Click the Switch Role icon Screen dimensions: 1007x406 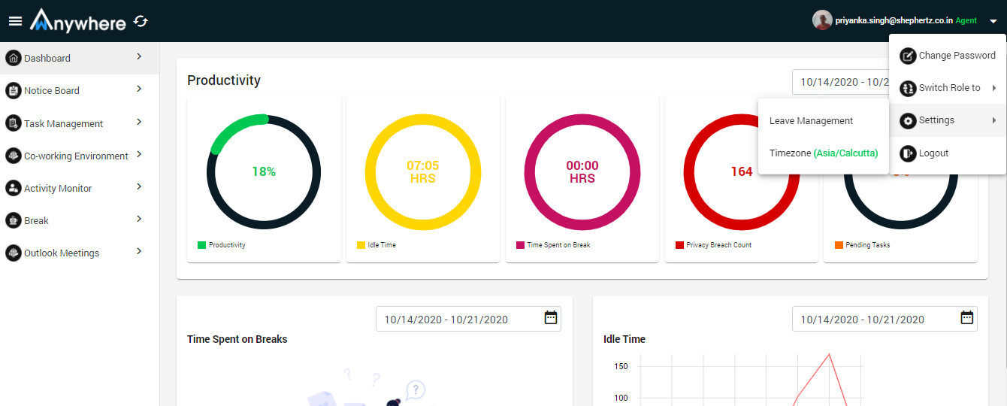[908, 88]
